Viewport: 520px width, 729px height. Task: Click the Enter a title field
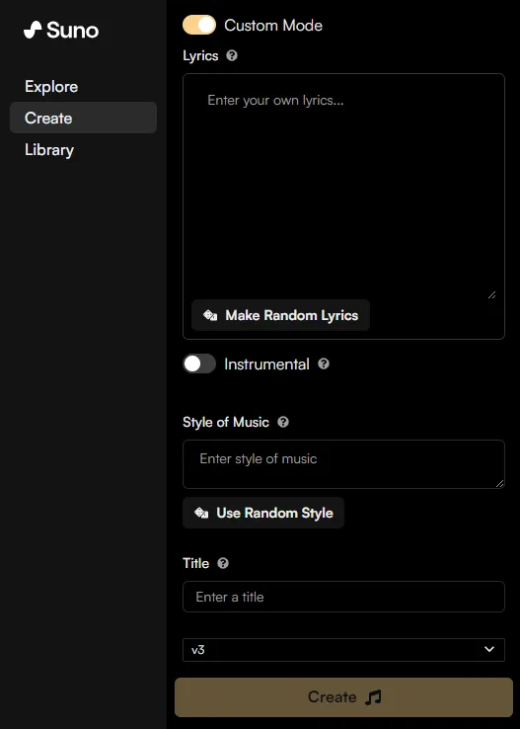(x=343, y=597)
